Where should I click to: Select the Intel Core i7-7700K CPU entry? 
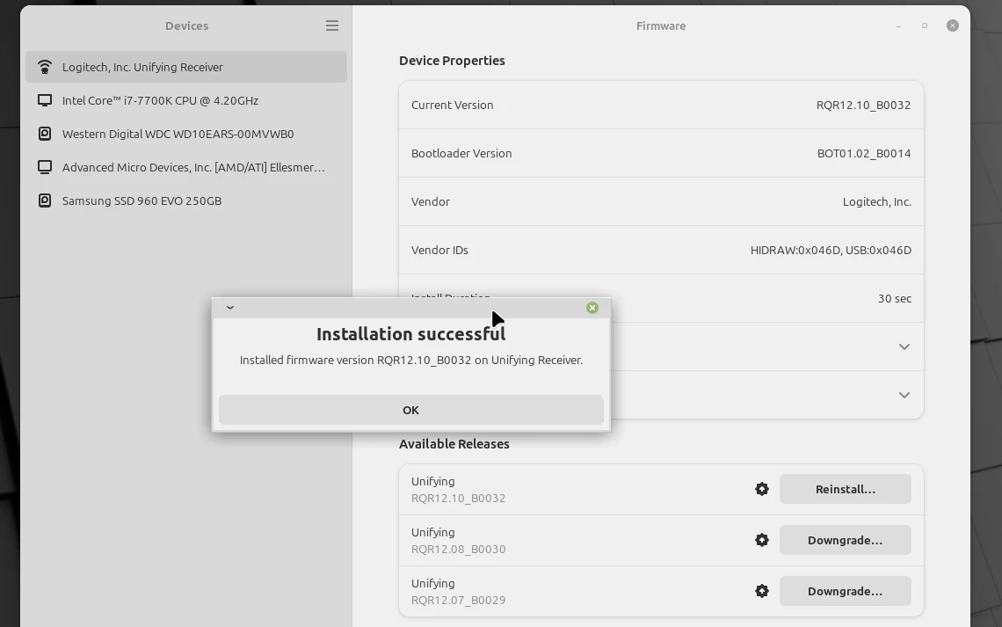[161, 100]
